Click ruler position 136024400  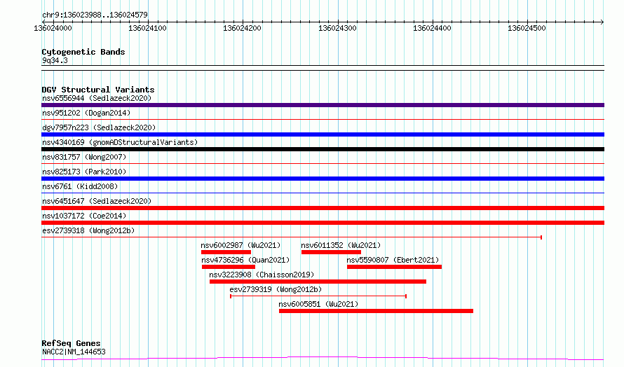[432, 28]
